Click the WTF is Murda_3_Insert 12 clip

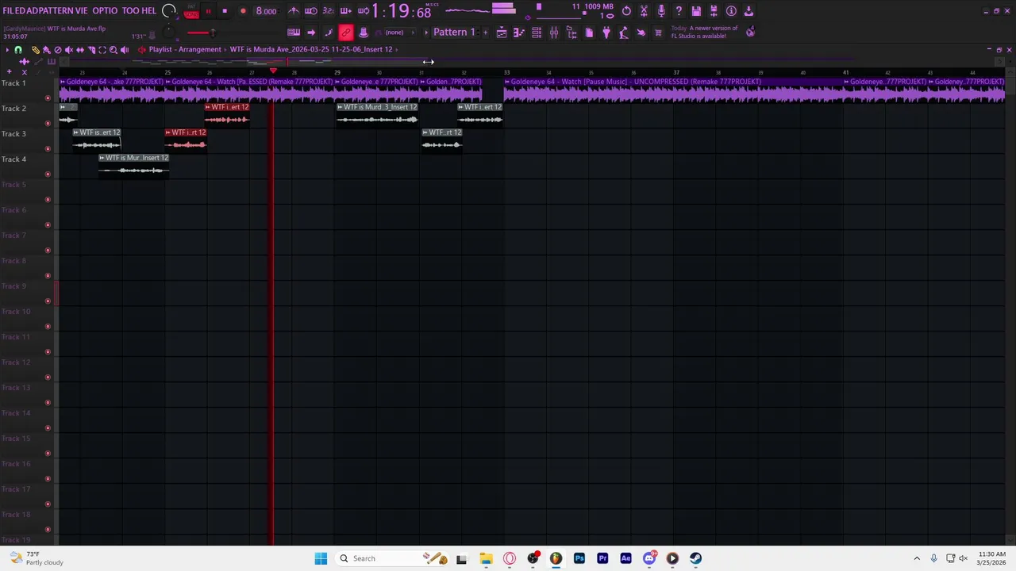click(377, 114)
